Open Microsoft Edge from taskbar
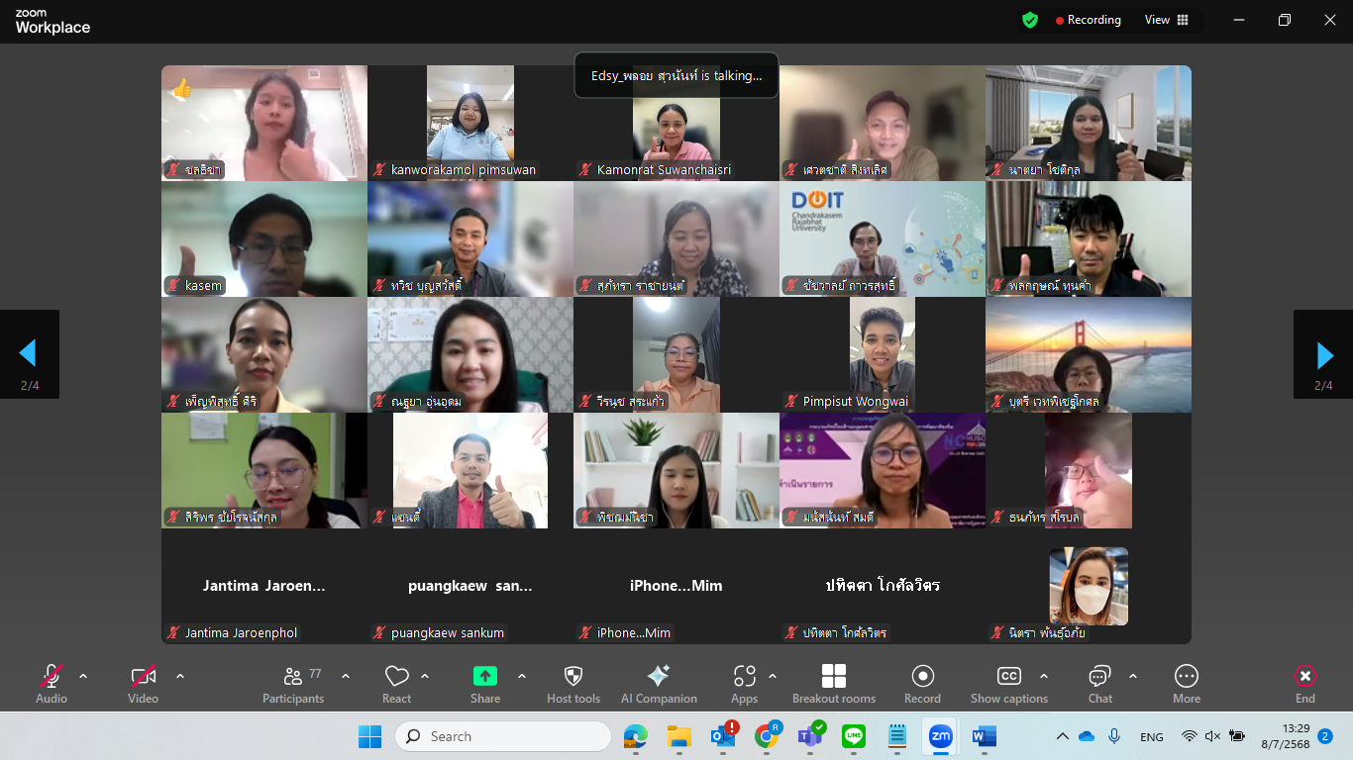Screen dimensions: 1353x760 (x=635, y=736)
